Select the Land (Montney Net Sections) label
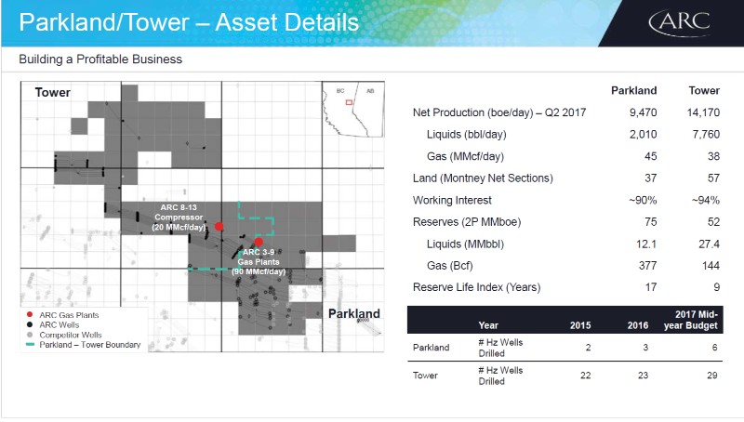Image resolution: width=744 pixels, height=422 pixels. pos(483,178)
